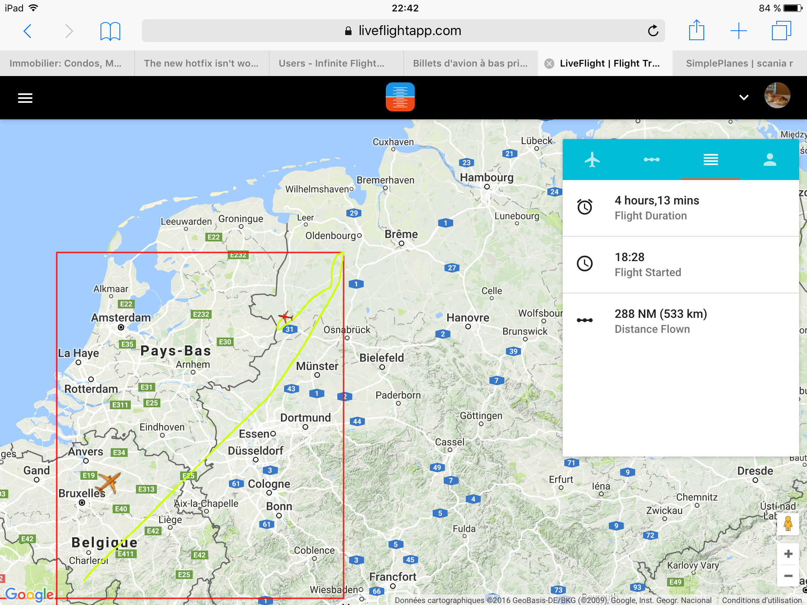Open the route waypoints tab in panel
Viewport: 807px width, 605px height.
[651, 160]
